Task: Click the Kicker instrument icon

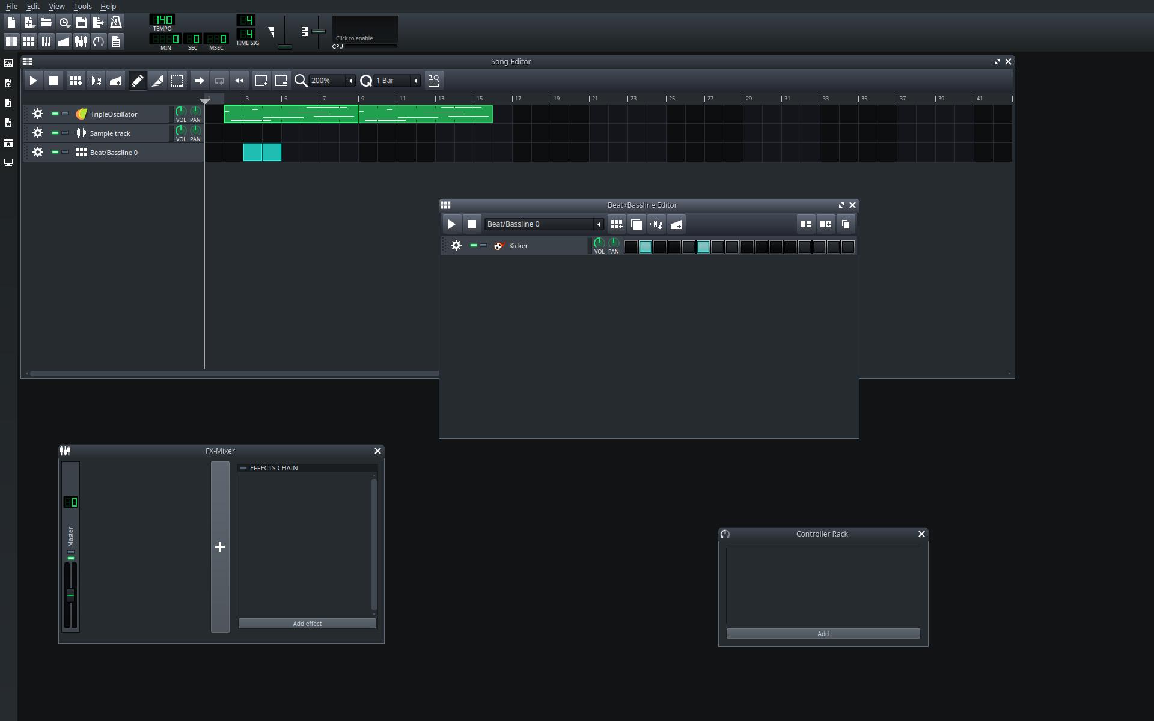Action: 499,246
